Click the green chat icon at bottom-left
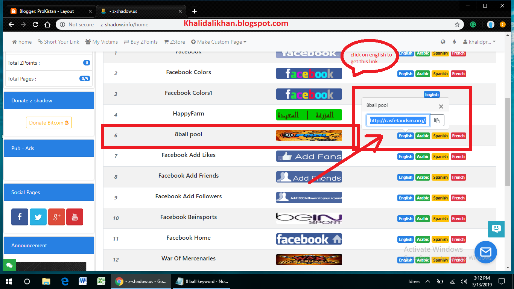Image resolution: width=514 pixels, height=289 pixels. (x=9, y=265)
